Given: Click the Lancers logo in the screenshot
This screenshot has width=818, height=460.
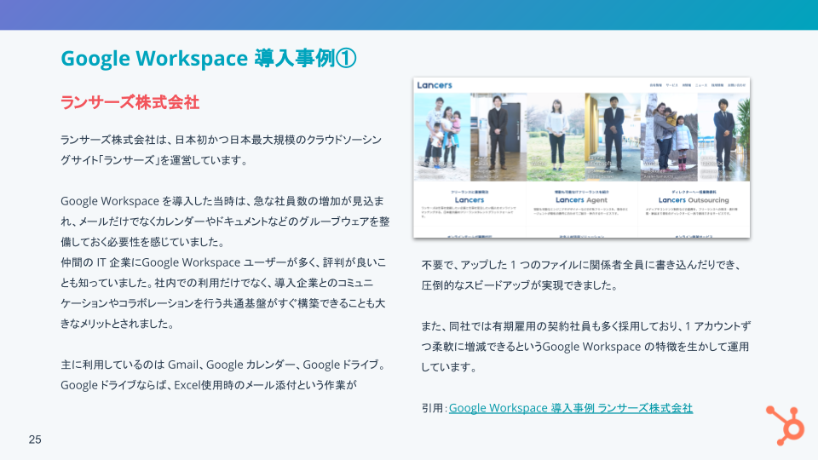Looking at the screenshot, I should point(435,85).
